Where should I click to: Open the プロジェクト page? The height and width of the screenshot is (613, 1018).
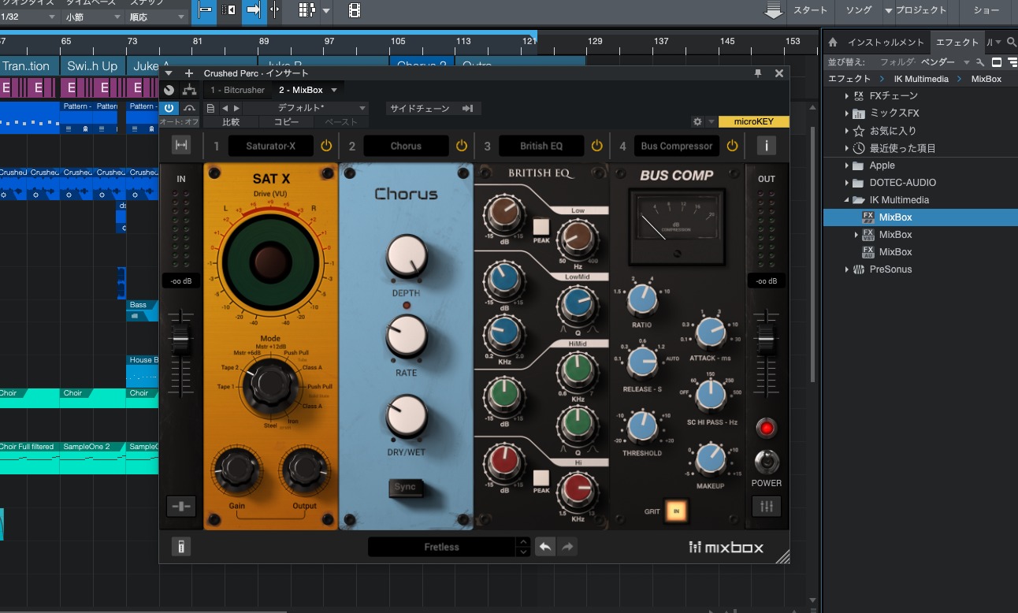click(920, 10)
